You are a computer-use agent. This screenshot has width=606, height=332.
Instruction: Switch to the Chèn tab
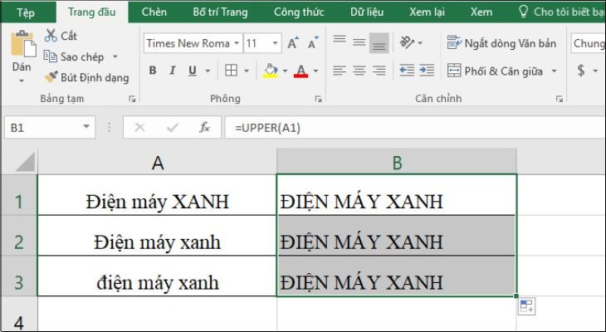click(154, 12)
